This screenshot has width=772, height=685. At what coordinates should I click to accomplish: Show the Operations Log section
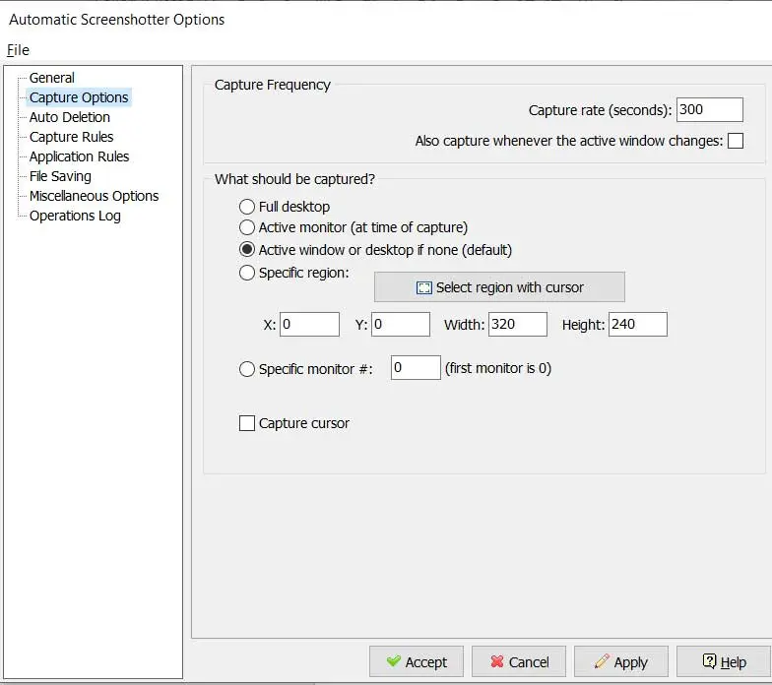coord(75,215)
